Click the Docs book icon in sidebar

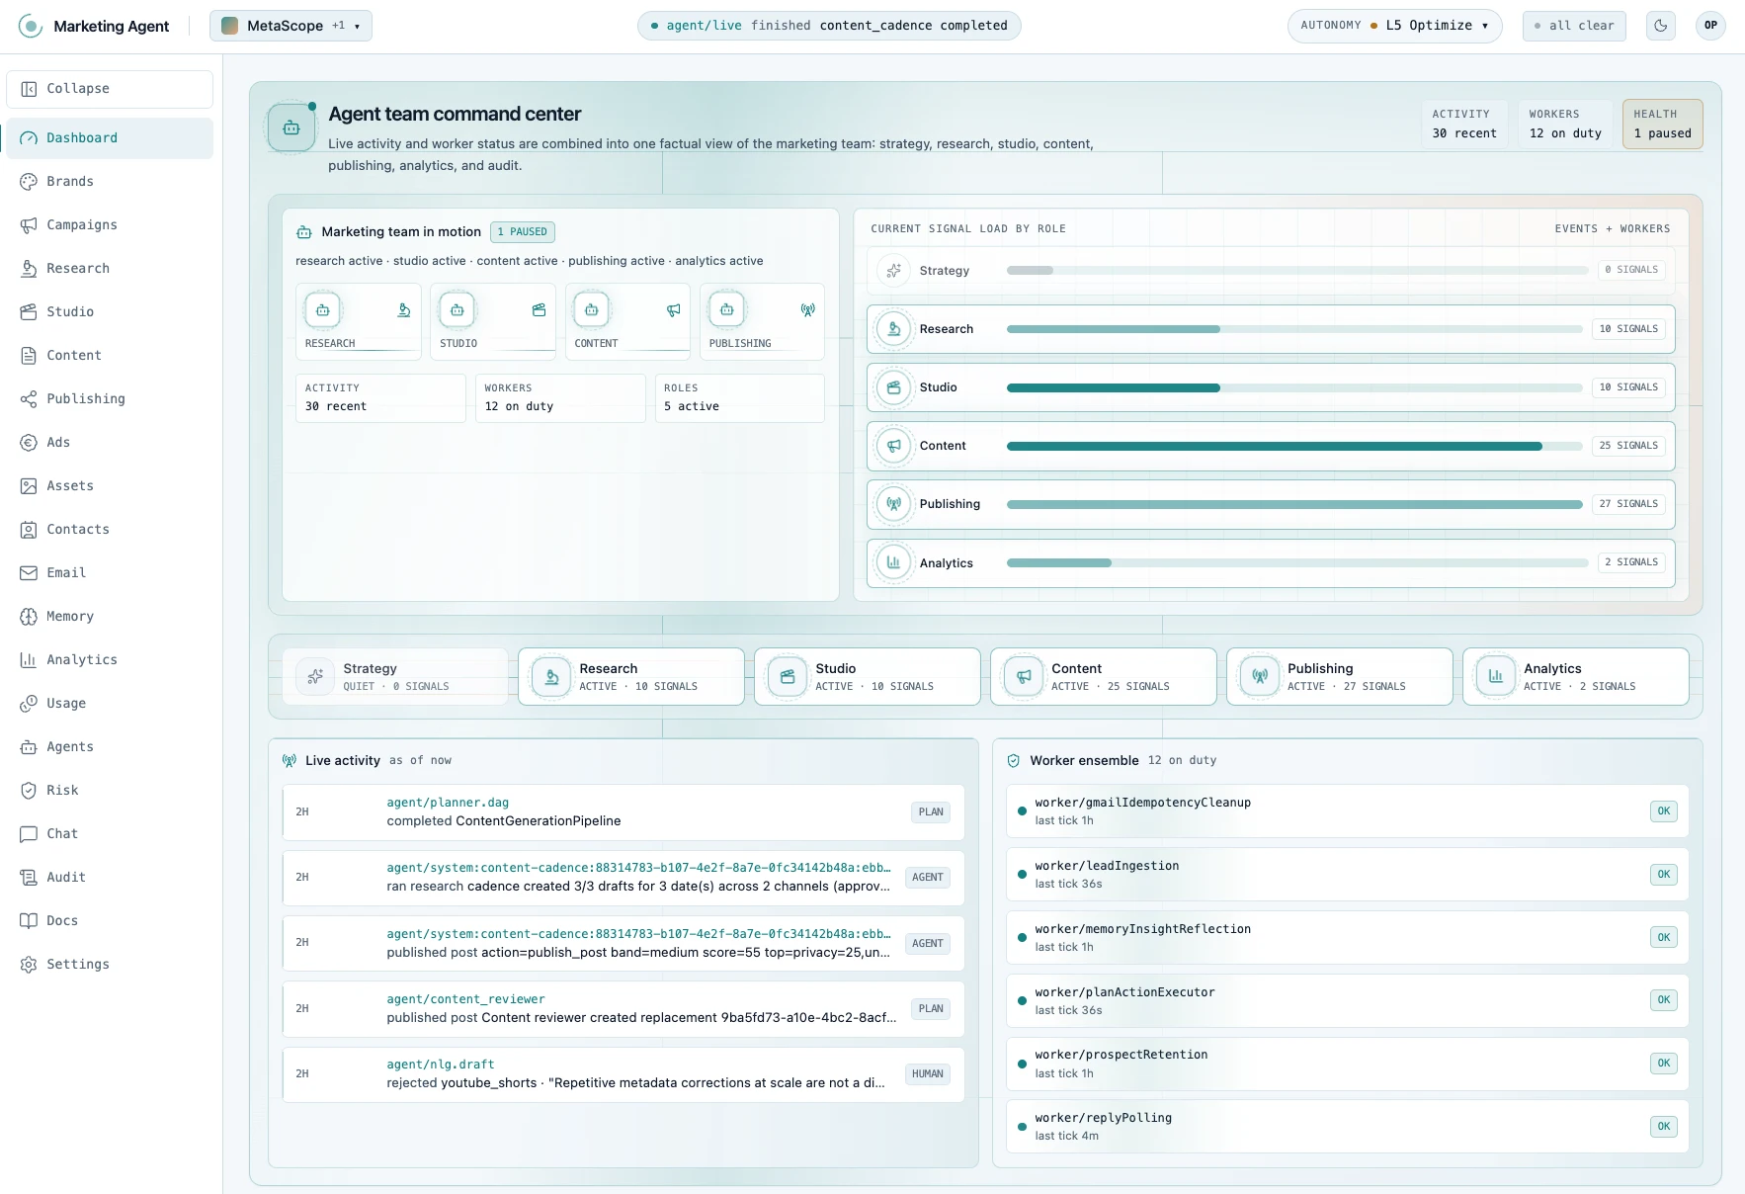(x=29, y=921)
